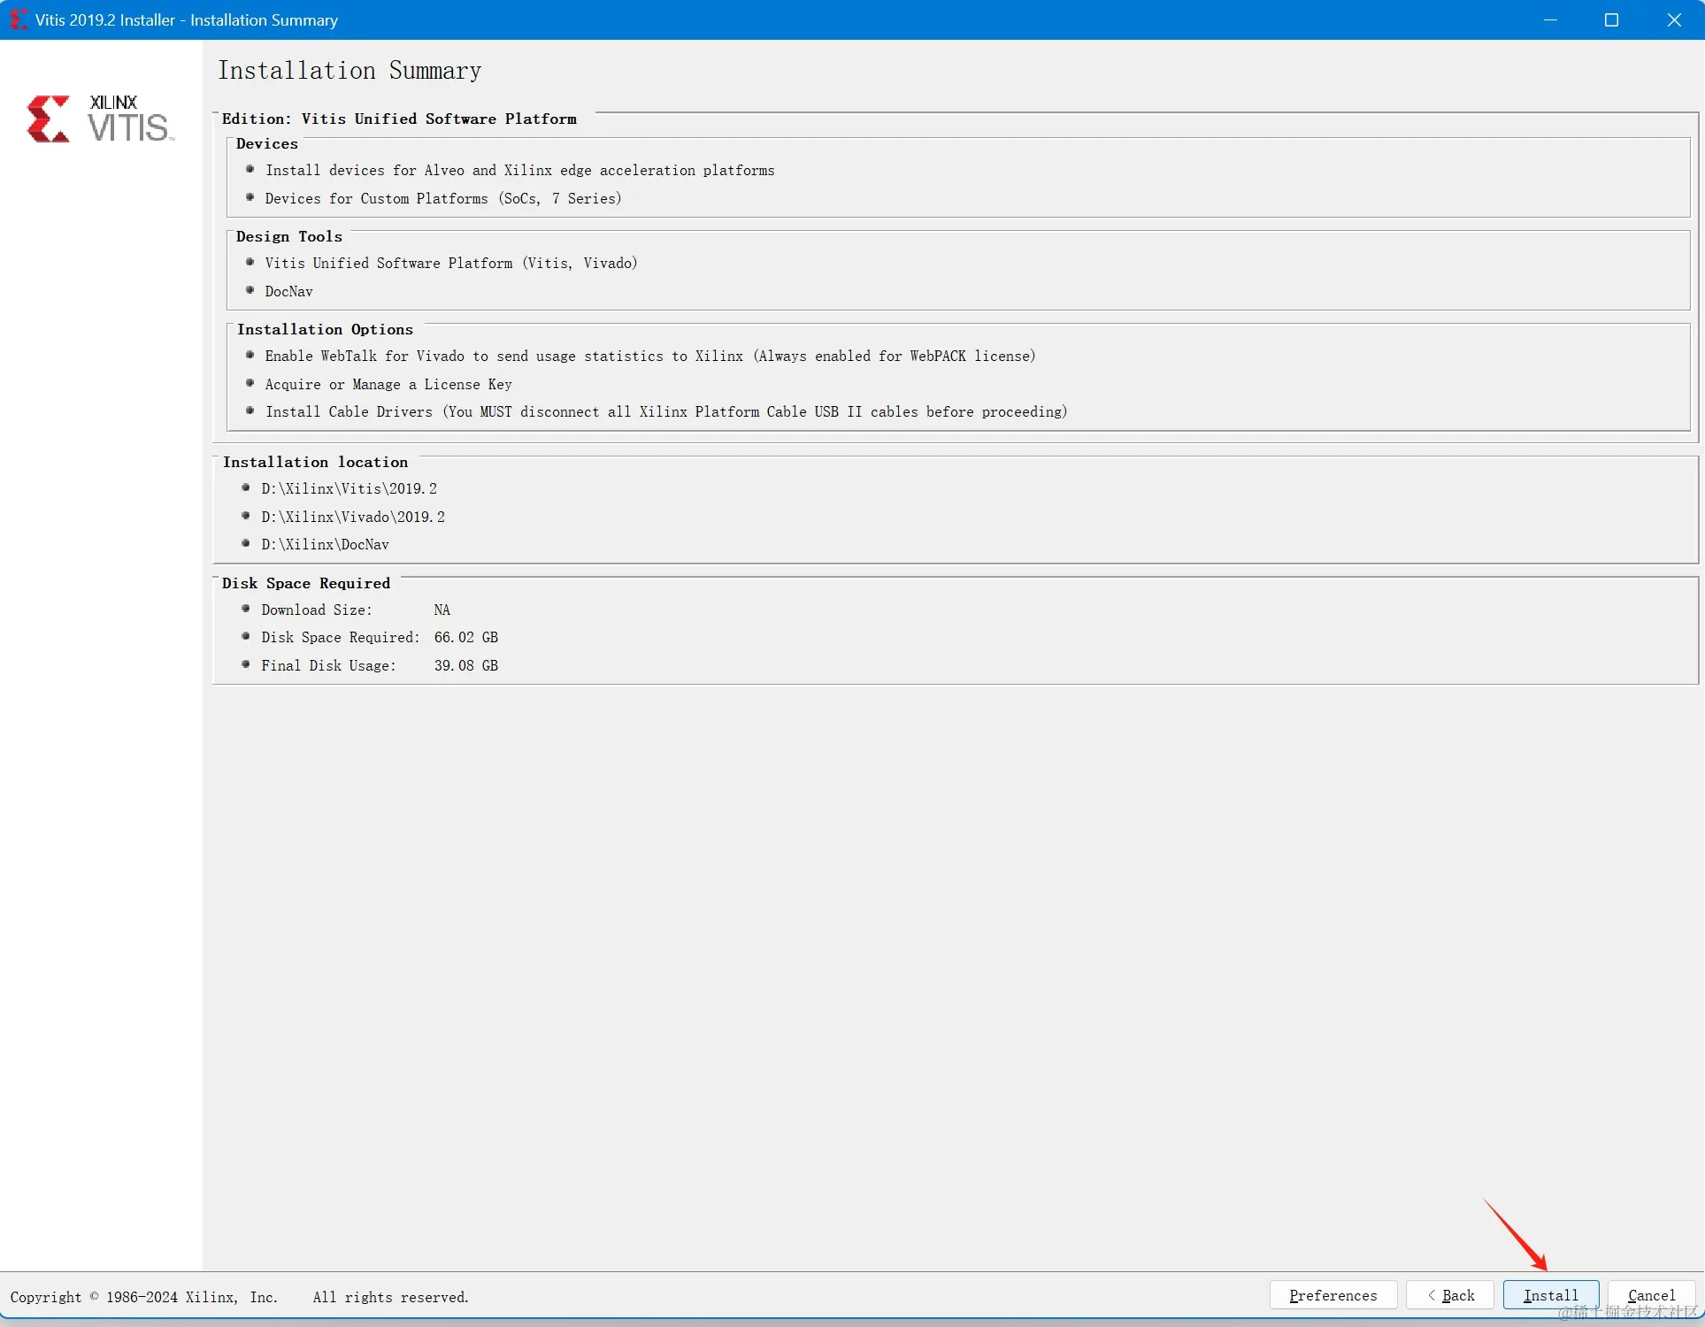1705x1327 pixels.
Task: Click Disk Space Required 66.02 GB entry
Action: (x=379, y=637)
